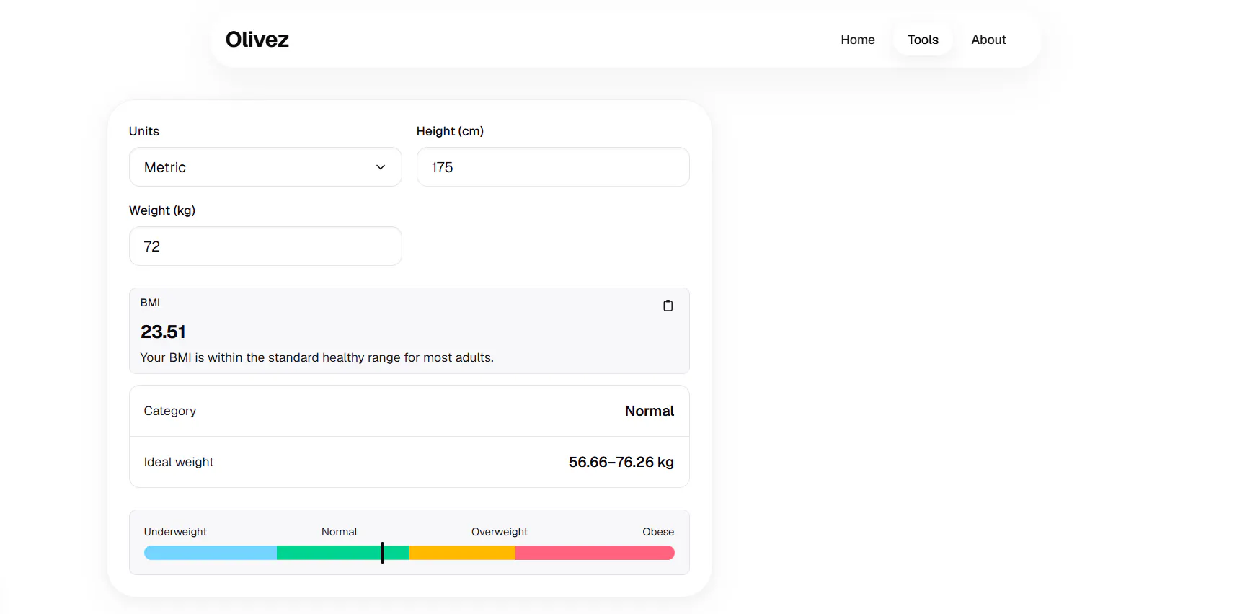Click the Normal scale label above the bar
This screenshot has width=1245, height=614.
click(x=340, y=532)
